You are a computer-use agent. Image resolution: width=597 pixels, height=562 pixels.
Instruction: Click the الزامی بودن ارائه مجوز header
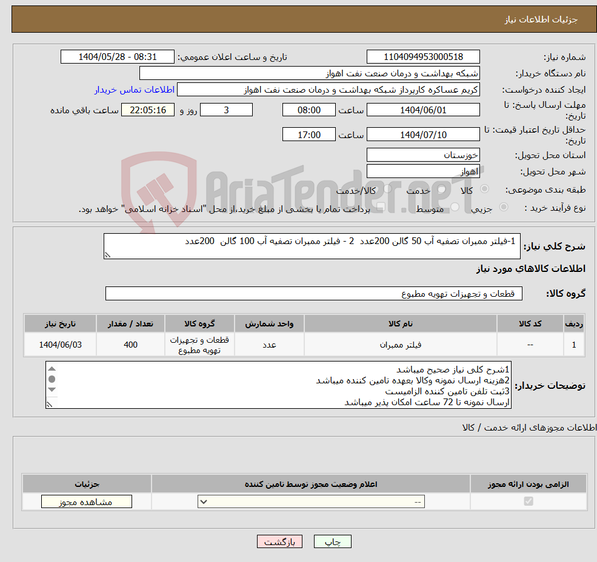coord(529,484)
